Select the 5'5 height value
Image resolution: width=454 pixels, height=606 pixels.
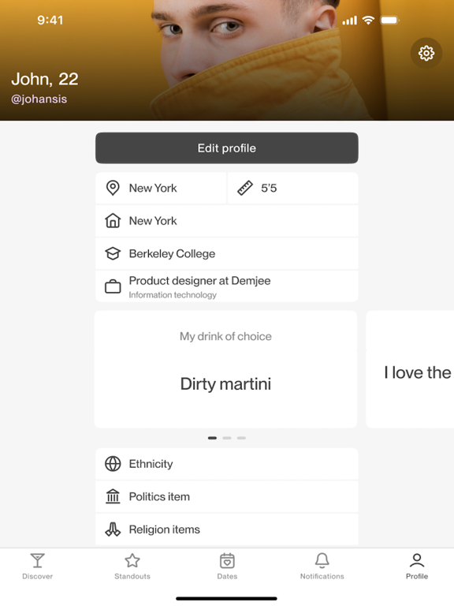click(269, 189)
